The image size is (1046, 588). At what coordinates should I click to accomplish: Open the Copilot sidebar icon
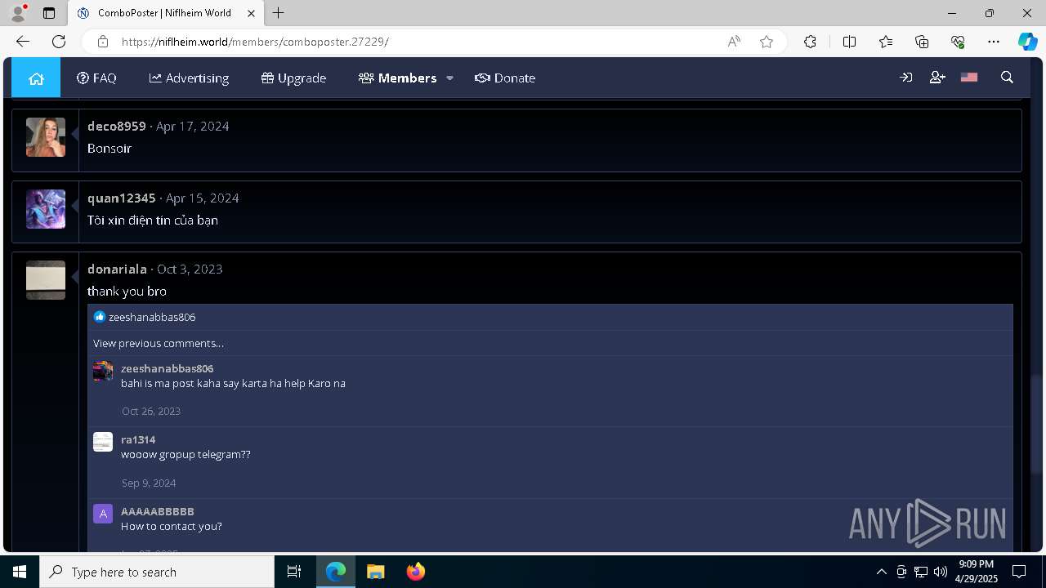pyautogui.click(x=1027, y=42)
